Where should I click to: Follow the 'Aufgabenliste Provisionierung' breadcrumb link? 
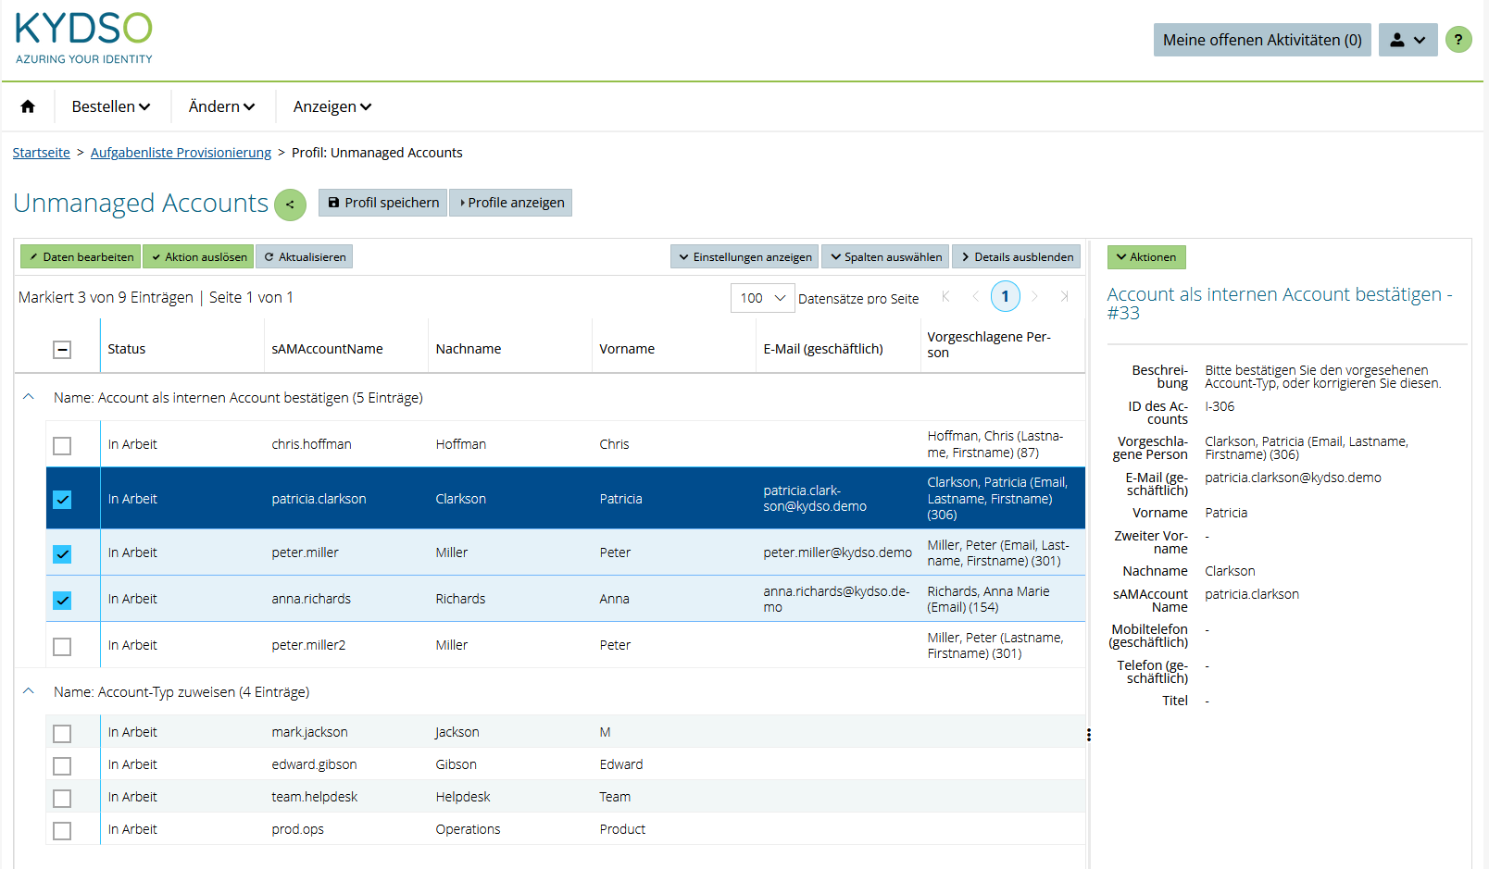click(181, 152)
